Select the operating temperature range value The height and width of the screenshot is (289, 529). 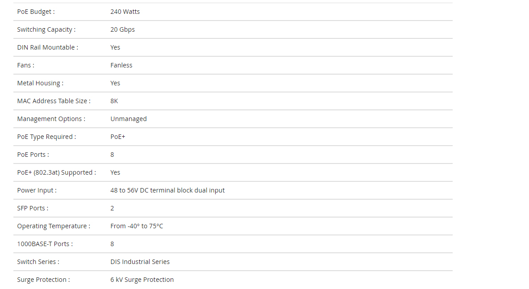137,226
